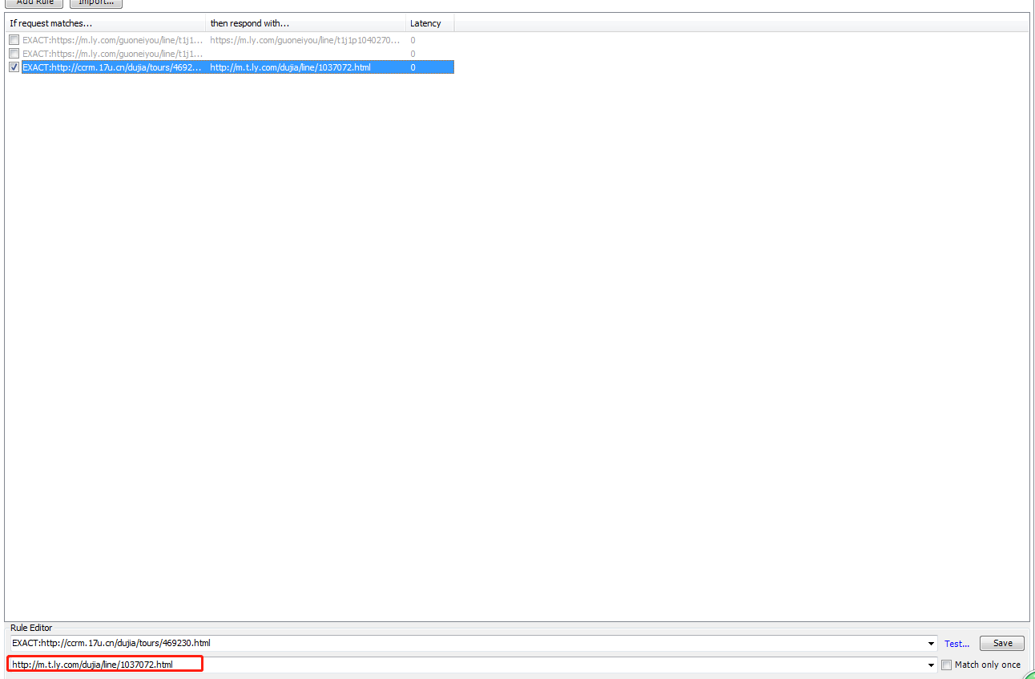Tick the Match only once checkbox
This screenshot has width=1035, height=679.
coord(947,665)
